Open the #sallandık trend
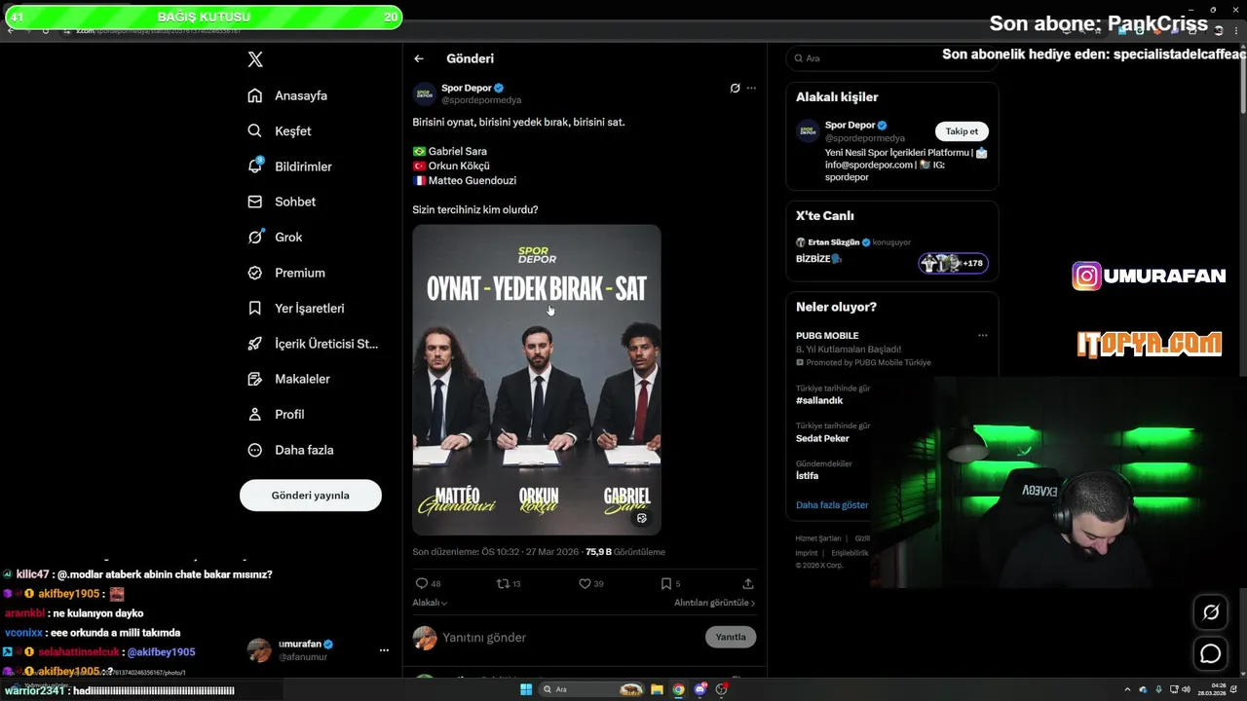 coord(819,400)
